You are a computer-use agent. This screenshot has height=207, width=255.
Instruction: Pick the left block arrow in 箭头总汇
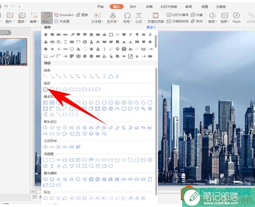point(52,127)
